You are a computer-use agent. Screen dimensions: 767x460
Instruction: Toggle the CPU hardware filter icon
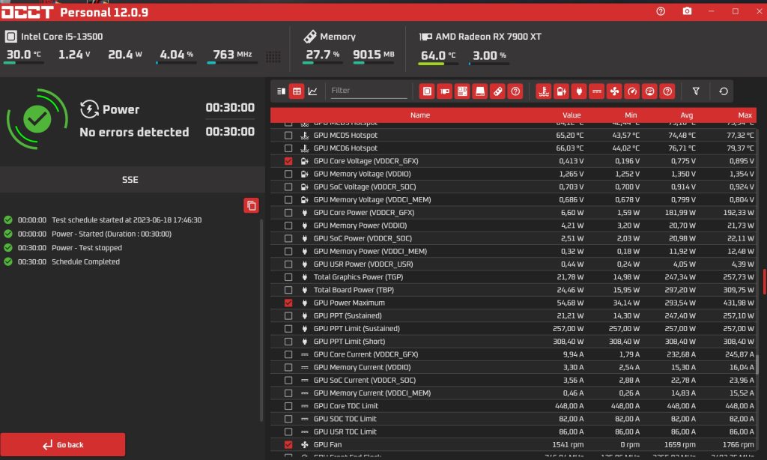[427, 91]
